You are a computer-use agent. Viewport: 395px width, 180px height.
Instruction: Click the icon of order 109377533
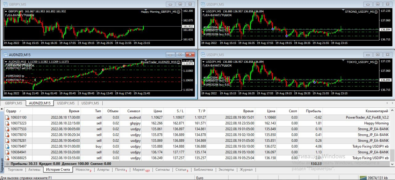click(7, 129)
